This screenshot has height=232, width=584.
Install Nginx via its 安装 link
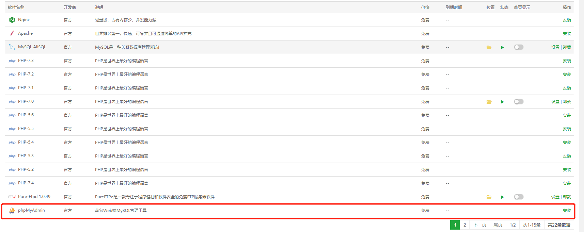(x=567, y=20)
